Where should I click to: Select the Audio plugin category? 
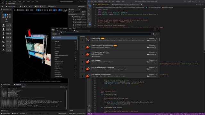[x=56, y=59]
